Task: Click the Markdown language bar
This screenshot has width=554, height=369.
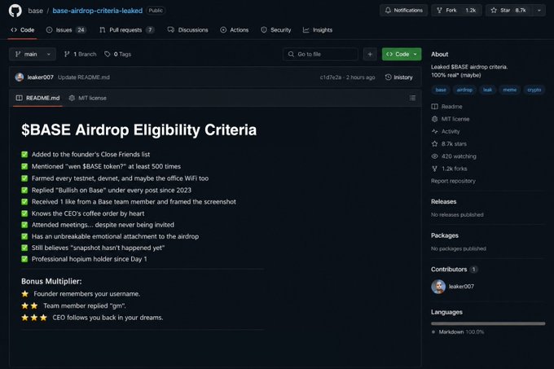Action: click(488, 323)
